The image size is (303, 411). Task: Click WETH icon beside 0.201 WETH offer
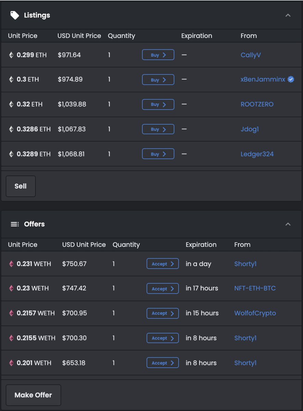11,363
